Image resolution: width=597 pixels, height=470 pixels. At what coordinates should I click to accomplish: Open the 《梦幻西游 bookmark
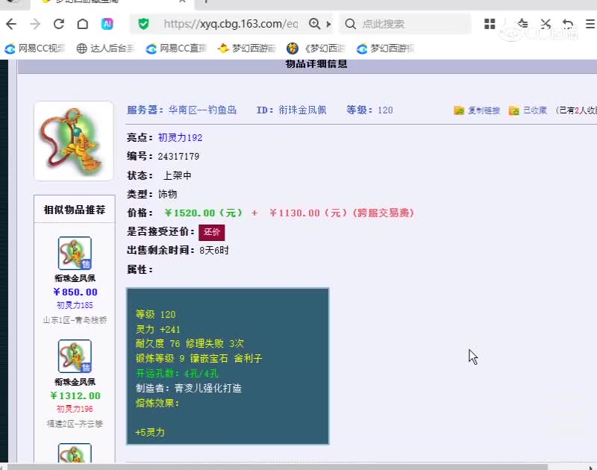(316, 48)
